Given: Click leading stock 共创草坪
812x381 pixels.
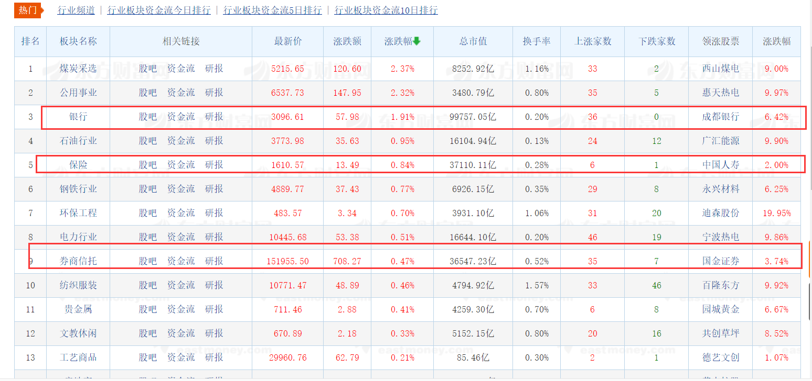Looking at the screenshot, I should [721, 333].
